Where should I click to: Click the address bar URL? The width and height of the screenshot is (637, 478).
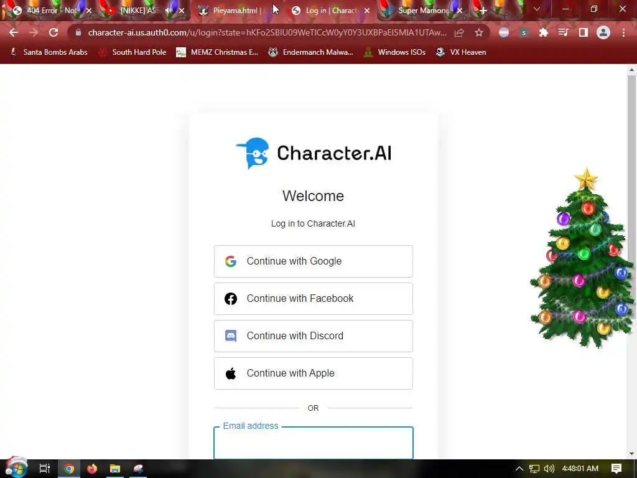pyautogui.click(x=267, y=32)
